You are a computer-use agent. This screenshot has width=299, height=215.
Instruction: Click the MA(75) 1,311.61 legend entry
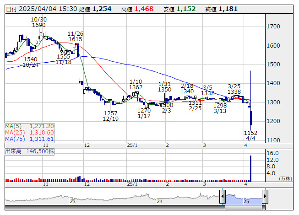click(29, 139)
